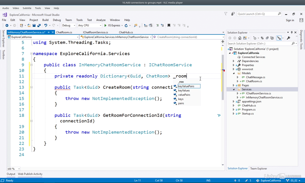Expand the Dependencies node

click(234, 61)
